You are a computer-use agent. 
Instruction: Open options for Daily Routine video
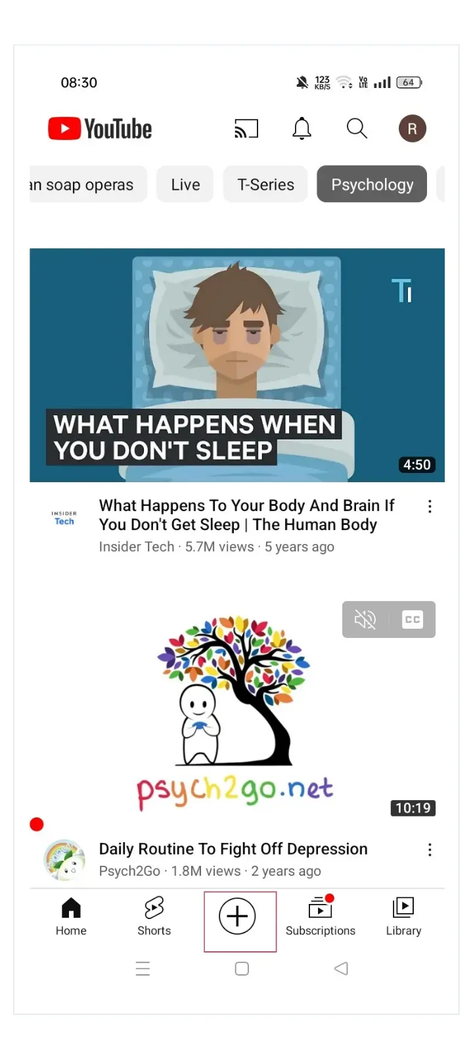click(x=430, y=850)
